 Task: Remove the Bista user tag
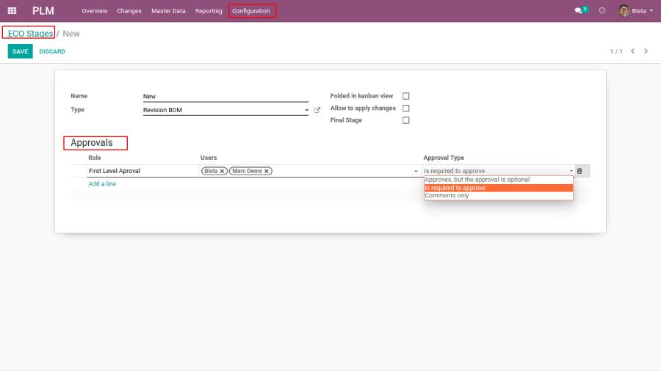[222, 171]
